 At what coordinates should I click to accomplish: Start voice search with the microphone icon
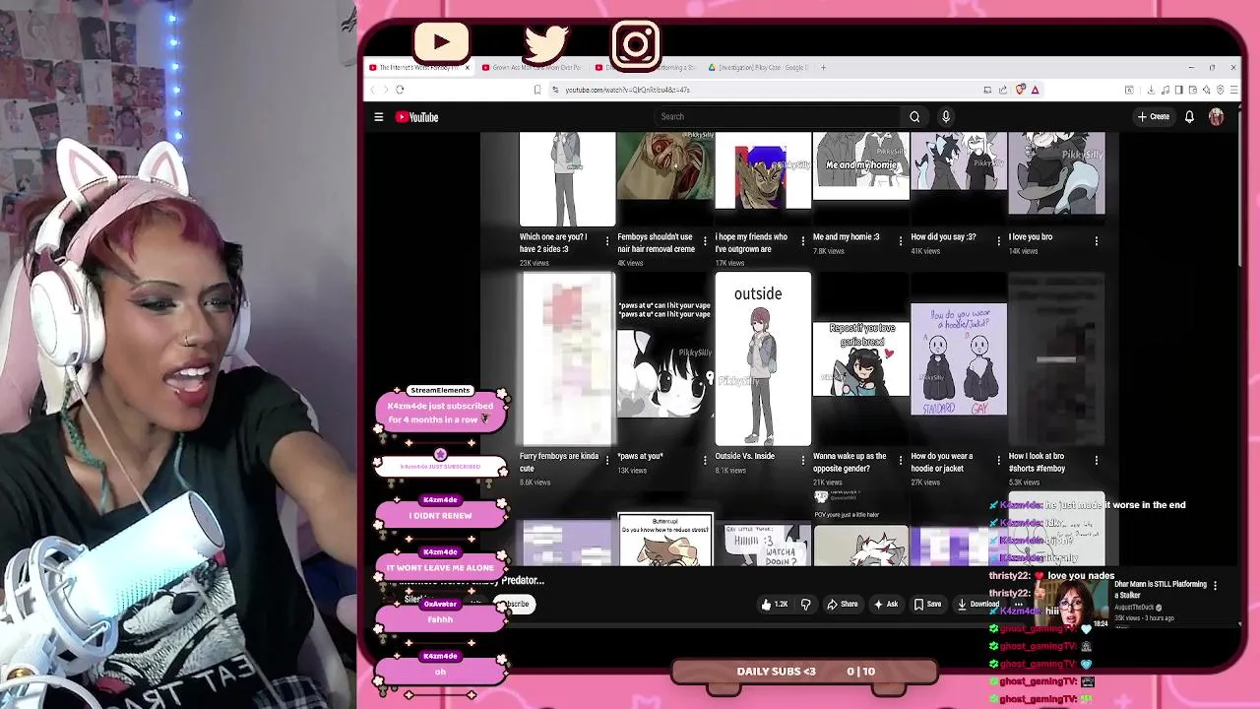[x=946, y=117]
